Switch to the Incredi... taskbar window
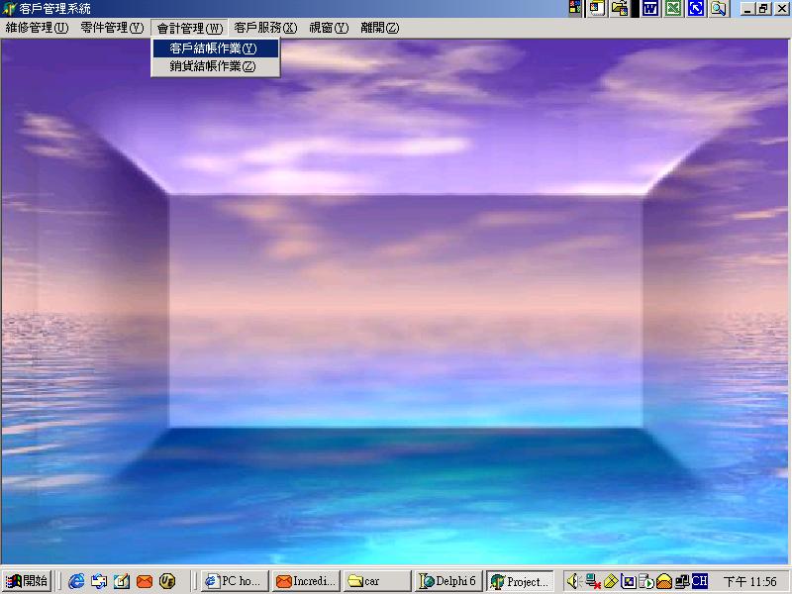The height and width of the screenshot is (594, 792). [x=307, y=581]
